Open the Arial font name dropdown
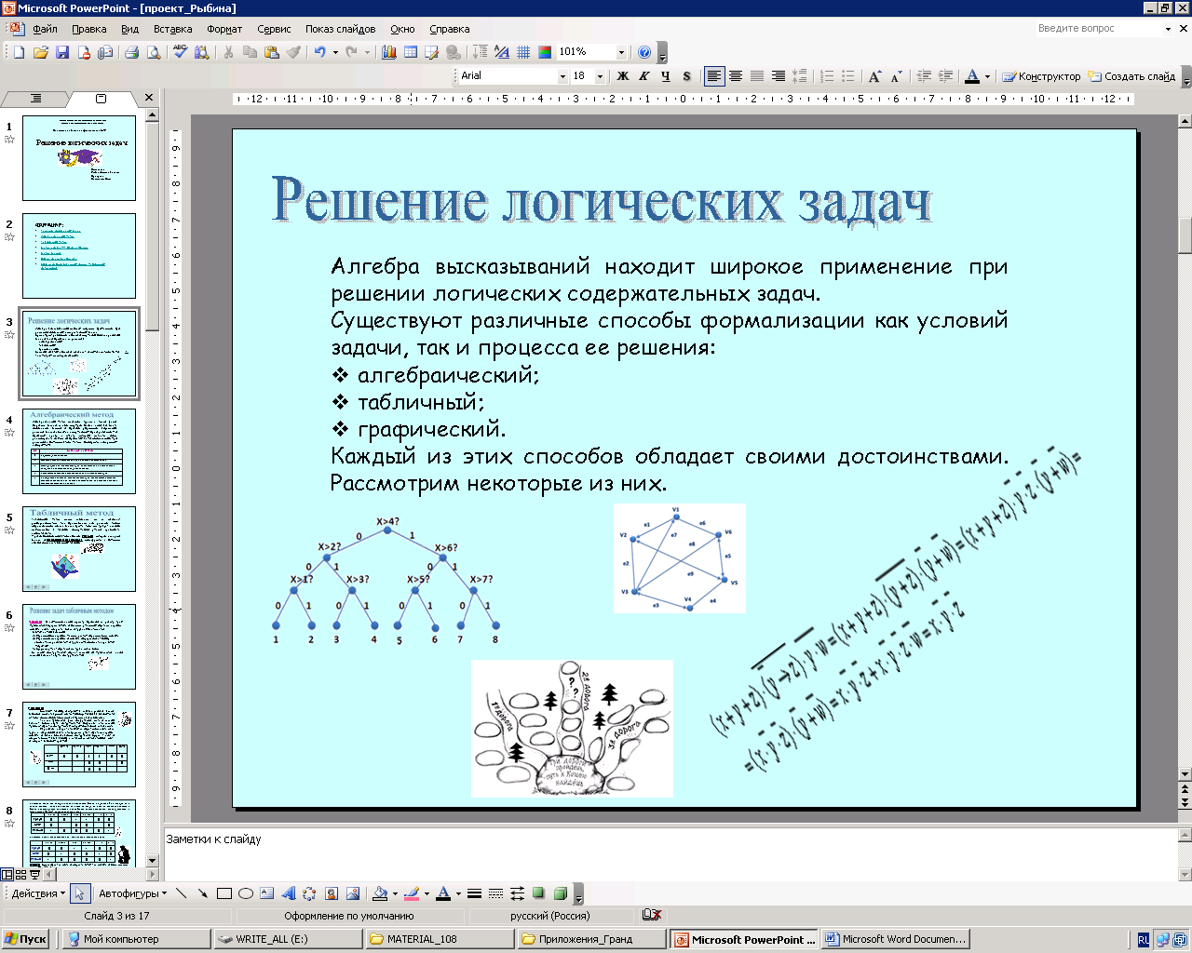 tap(562, 76)
